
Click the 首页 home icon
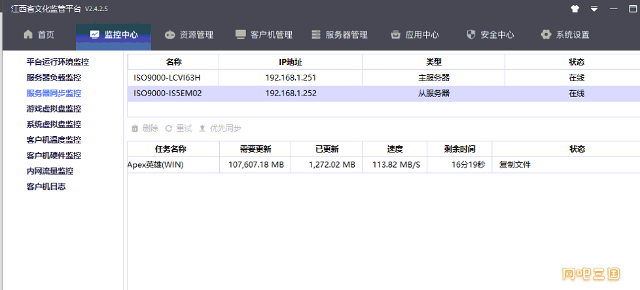pos(28,35)
